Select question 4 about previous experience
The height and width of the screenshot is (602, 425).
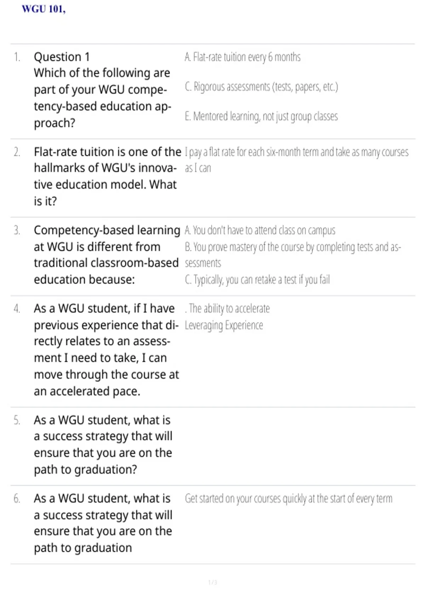pos(106,350)
